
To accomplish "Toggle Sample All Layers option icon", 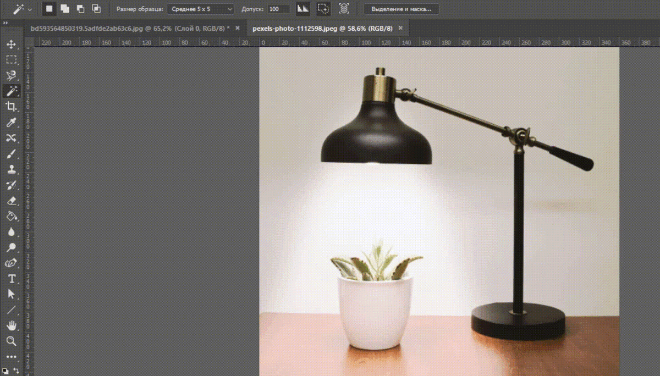I will click(x=344, y=9).
